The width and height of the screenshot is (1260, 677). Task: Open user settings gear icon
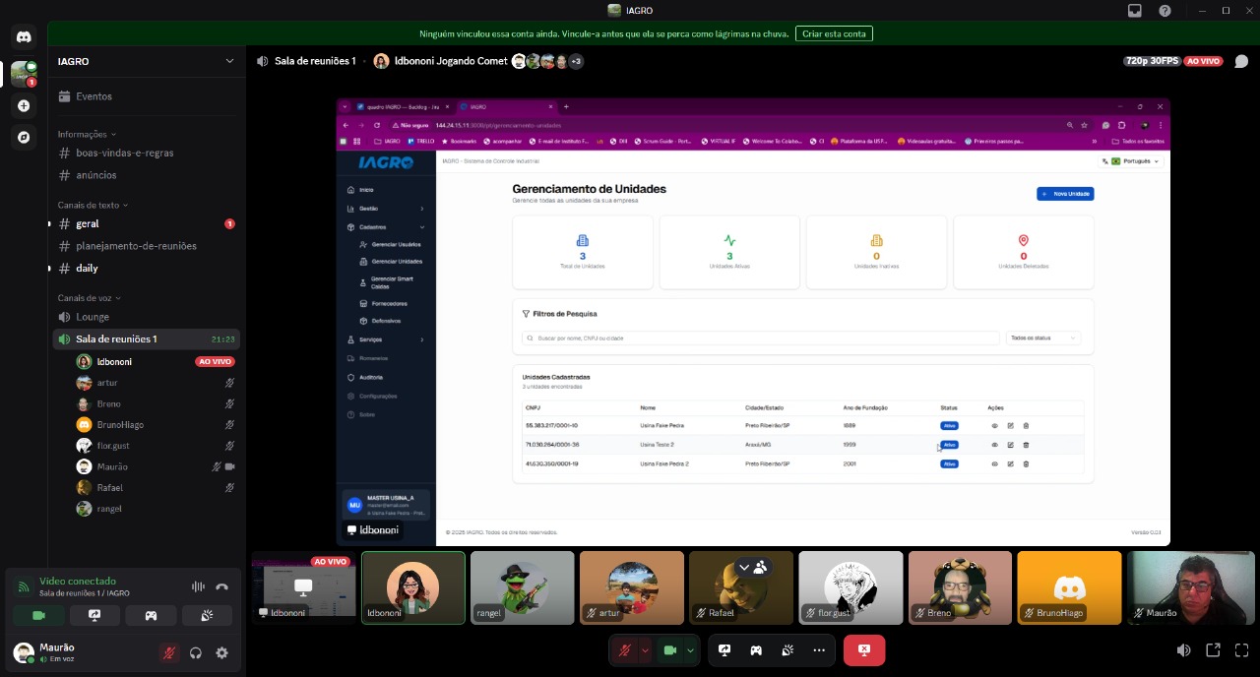click(x=222, y=652)
